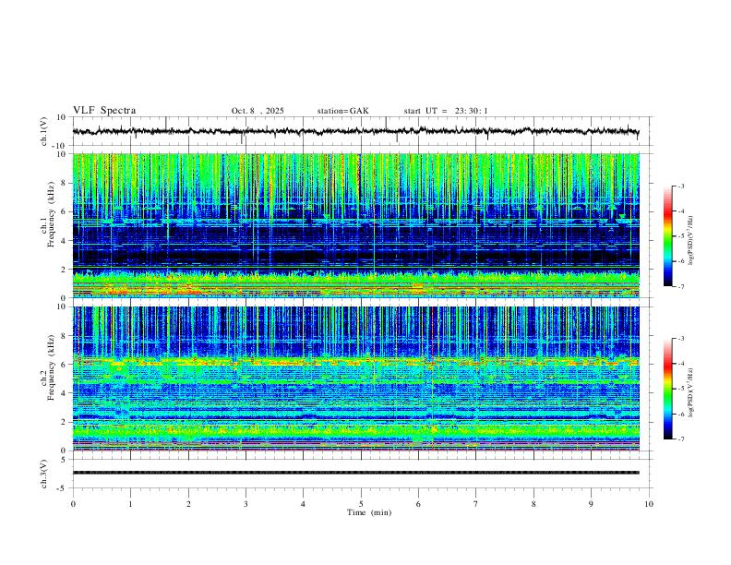Click the "ch.1(V)" axis label
This screenshot has width=731, height=565.
[x=44, y=131]
